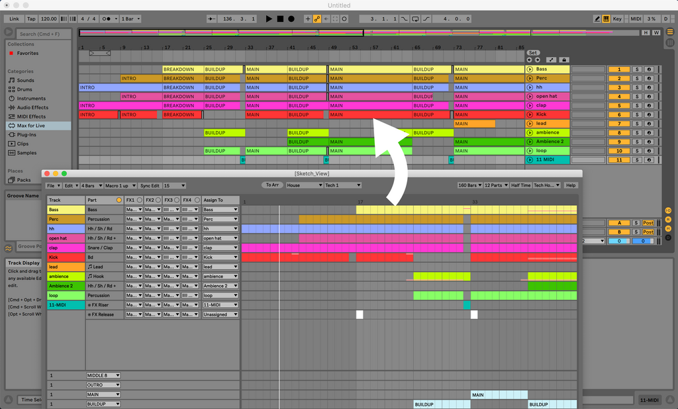Toggle the Automation Arm chain icon

coord(317,19)
